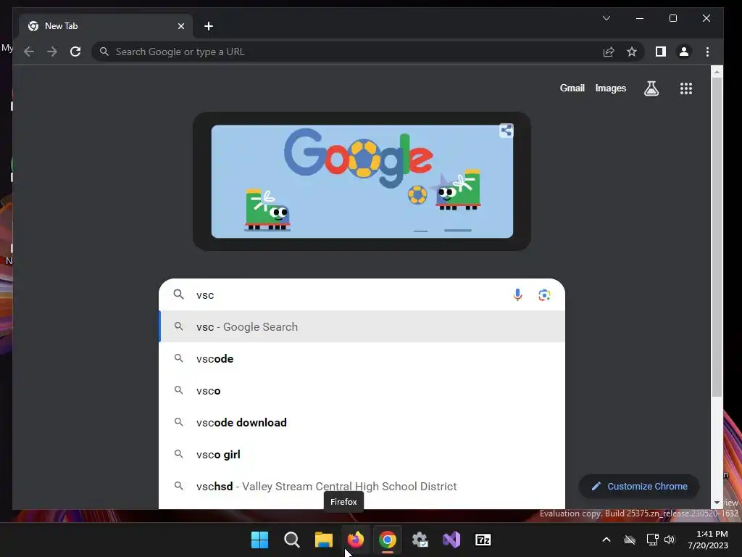Image resolution: width=742 pixels, height=557 pixels.
Task: Open Settings app from taskbar
Action: tap(420, 540)
